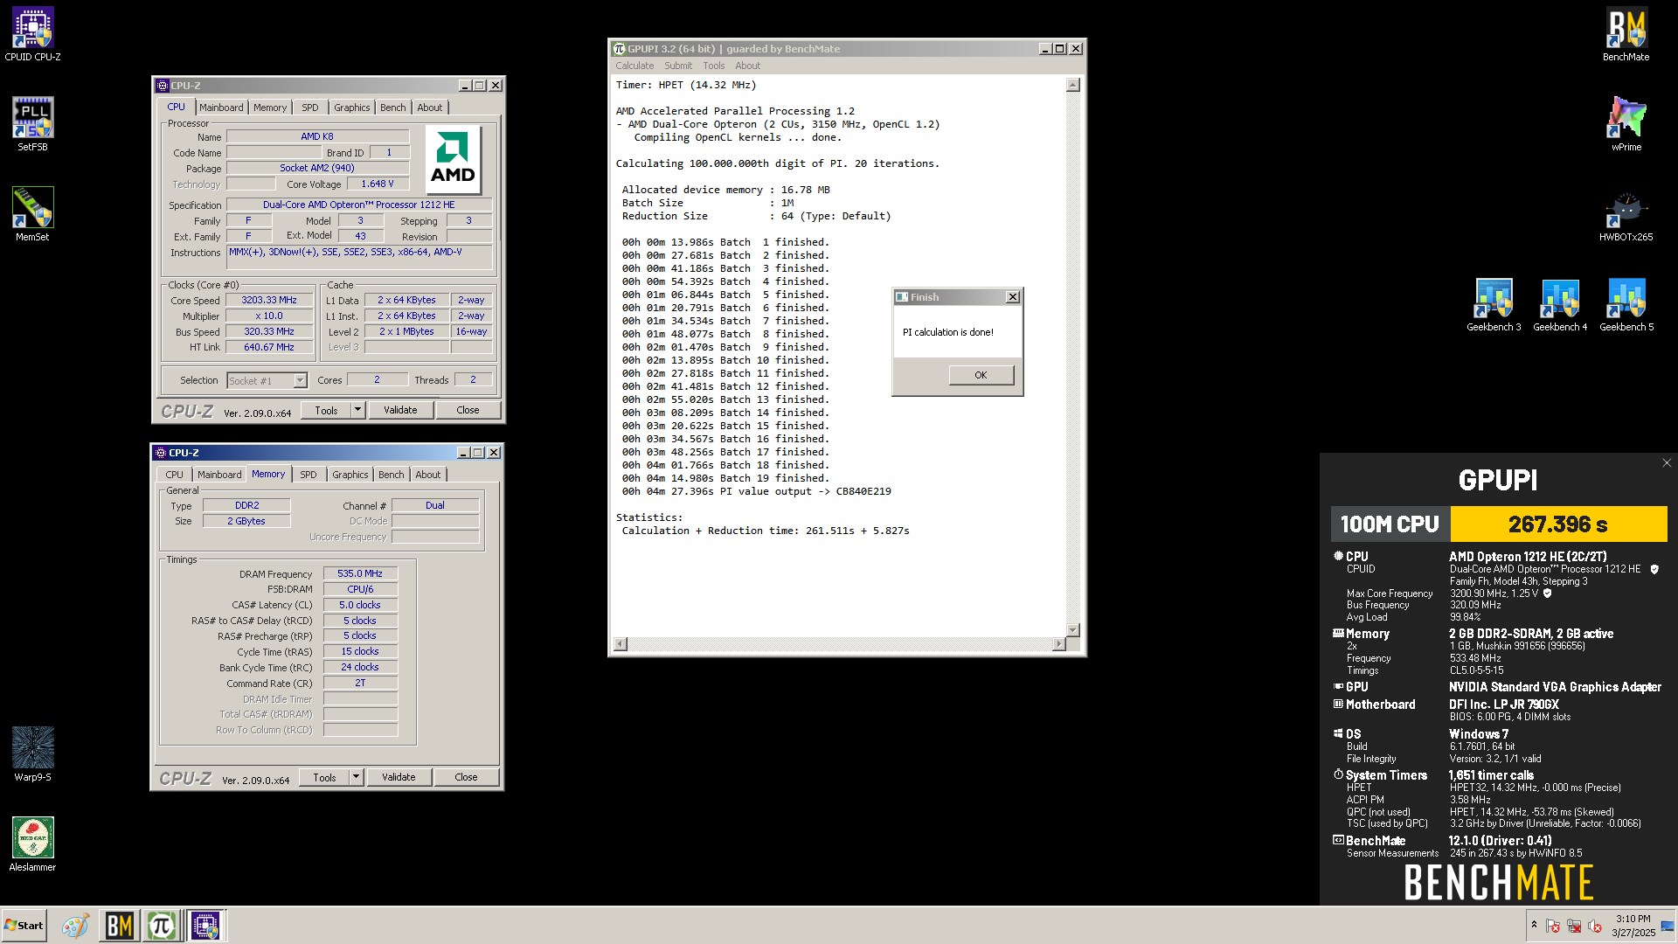This screenshot has height=944, width=1678.
Task: Click the CPUID verified shield icon in BenchMate
Action: point(1654,569)
